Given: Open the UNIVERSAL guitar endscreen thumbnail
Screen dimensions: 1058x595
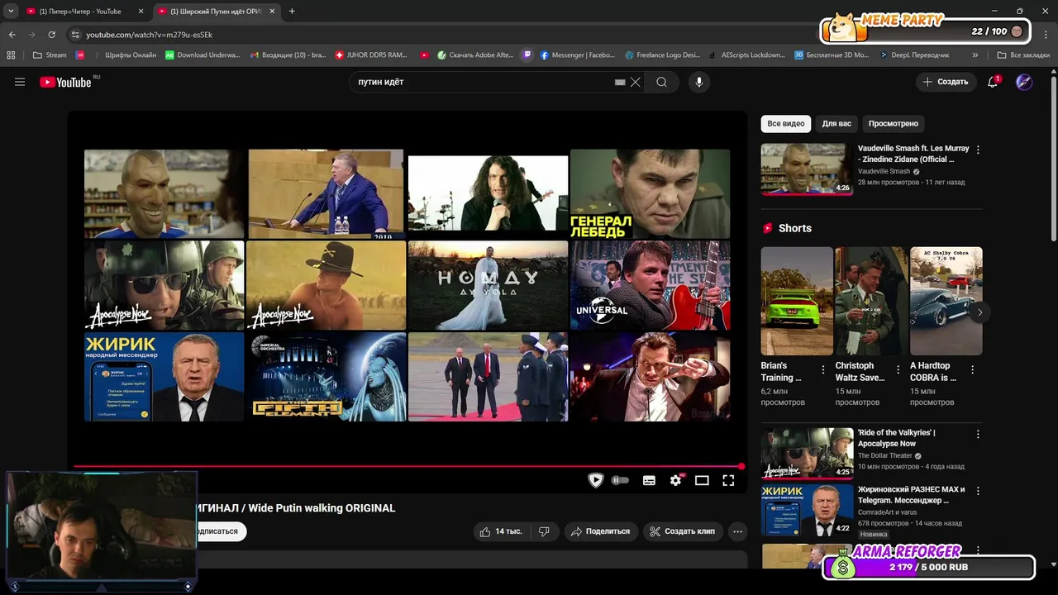Looking at the screenshot, I should (x=651, y=285).
